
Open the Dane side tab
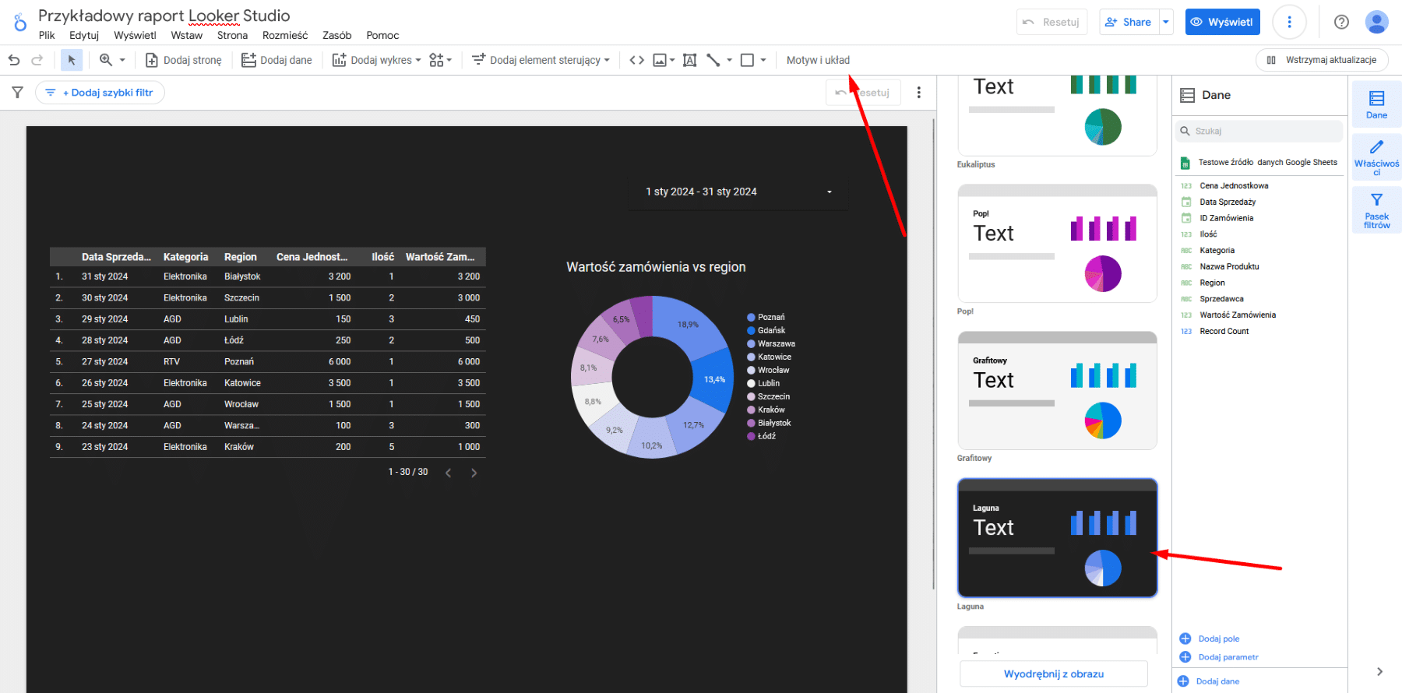pyautogui.click(x=1376, y=104)
